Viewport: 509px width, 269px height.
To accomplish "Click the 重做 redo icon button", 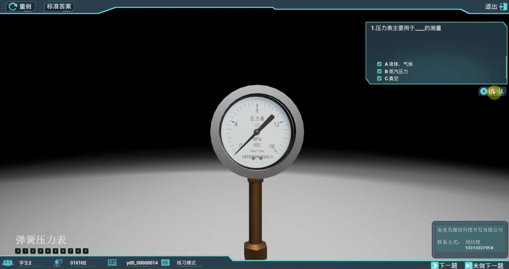I will tap(13, 6).
